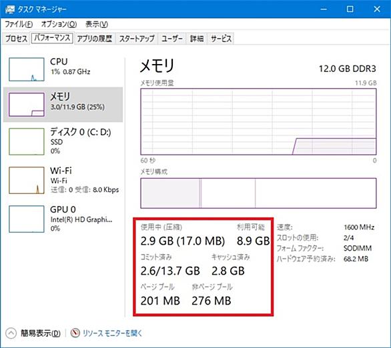Select the メモリ mini graph thumbnail
Viewport: 391px width, 348px height.
27,105
